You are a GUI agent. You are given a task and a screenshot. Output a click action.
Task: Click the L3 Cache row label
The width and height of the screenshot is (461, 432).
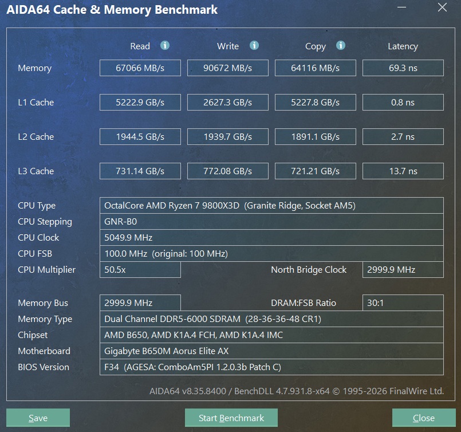[36, 171]
